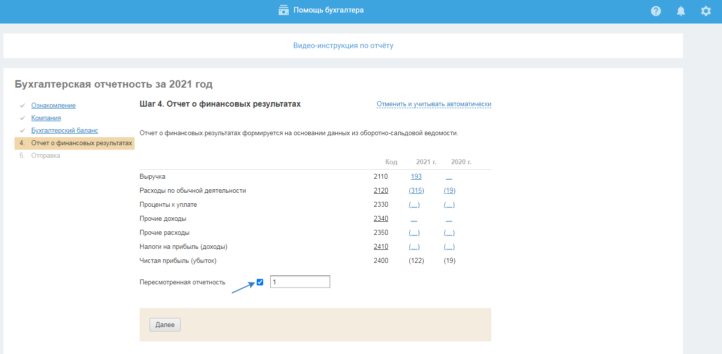
Task: Click the Помощь бухгалтера logo icon
Action: 284,11
